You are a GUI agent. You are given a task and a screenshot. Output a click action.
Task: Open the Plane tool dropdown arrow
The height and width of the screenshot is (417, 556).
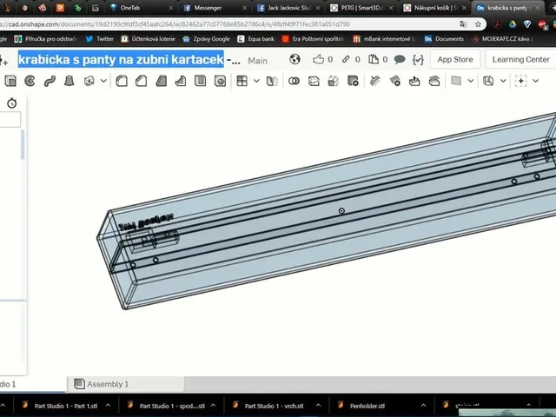(x=471, y=81)
